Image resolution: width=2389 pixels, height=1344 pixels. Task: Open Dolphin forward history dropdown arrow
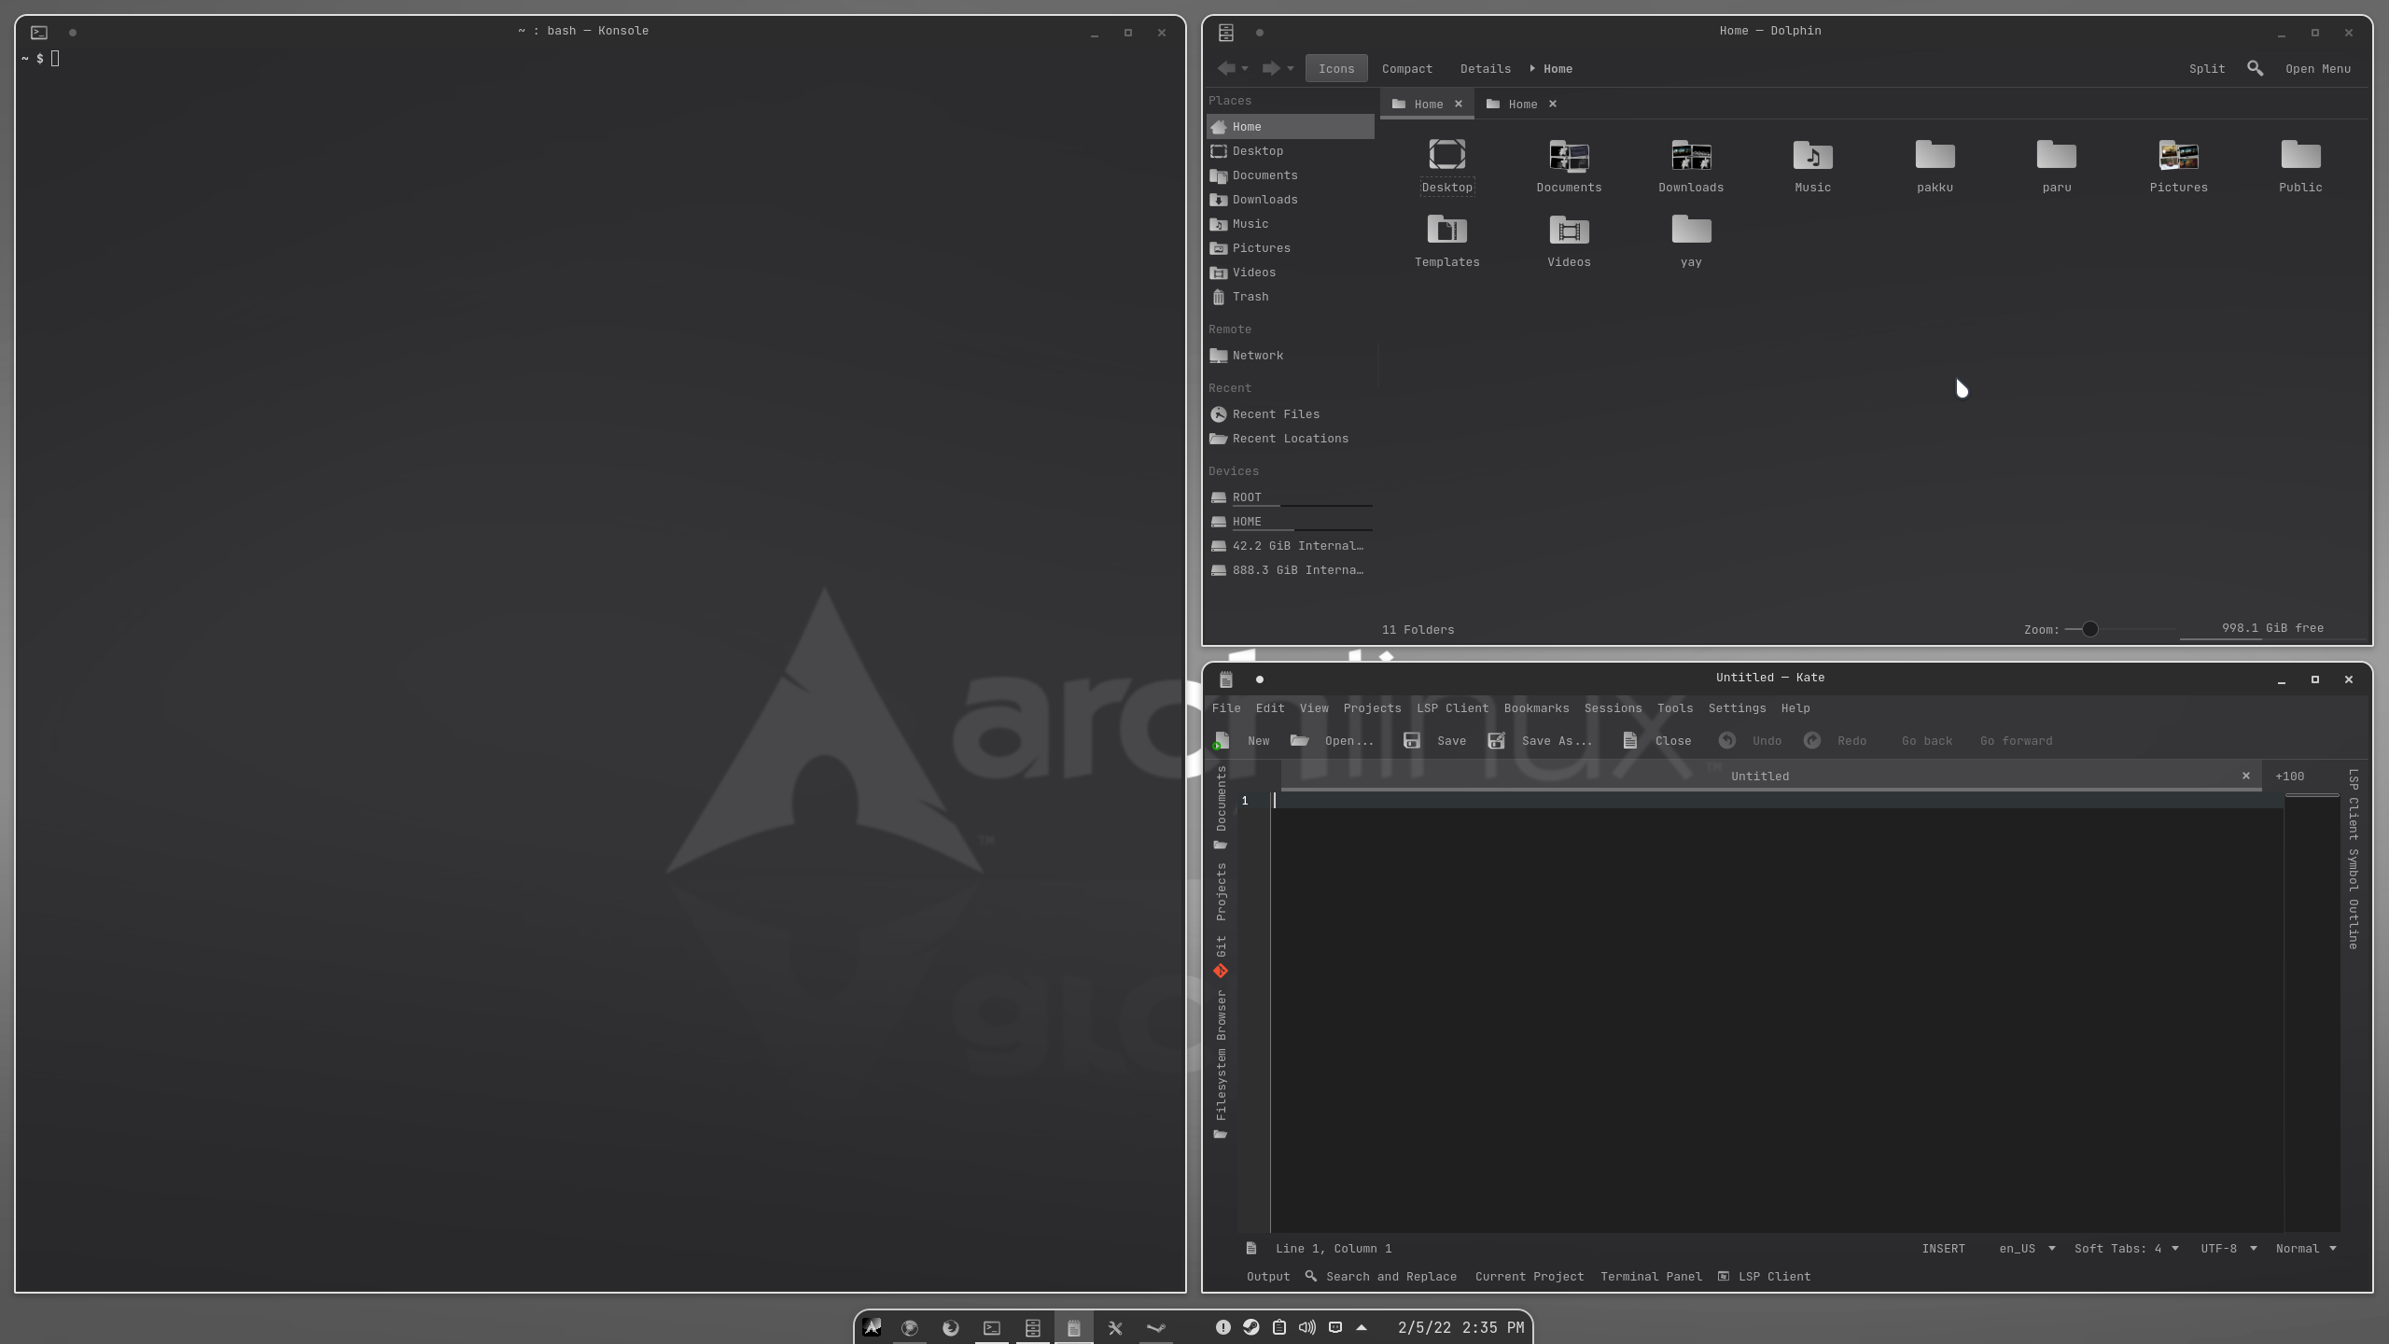tap(1291, 69)
